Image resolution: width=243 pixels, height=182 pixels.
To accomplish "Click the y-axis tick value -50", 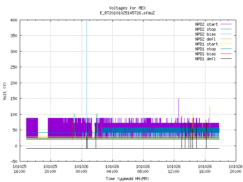I will coord(14,162).
